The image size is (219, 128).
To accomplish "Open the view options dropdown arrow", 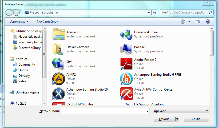I will pyautogui.click(x=189, y=22).
